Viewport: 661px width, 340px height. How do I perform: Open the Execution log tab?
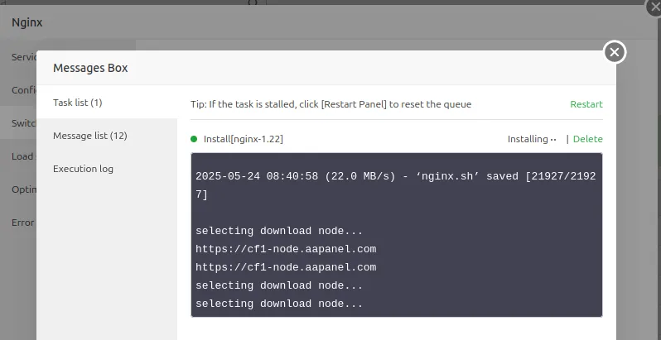click(83, 169)
